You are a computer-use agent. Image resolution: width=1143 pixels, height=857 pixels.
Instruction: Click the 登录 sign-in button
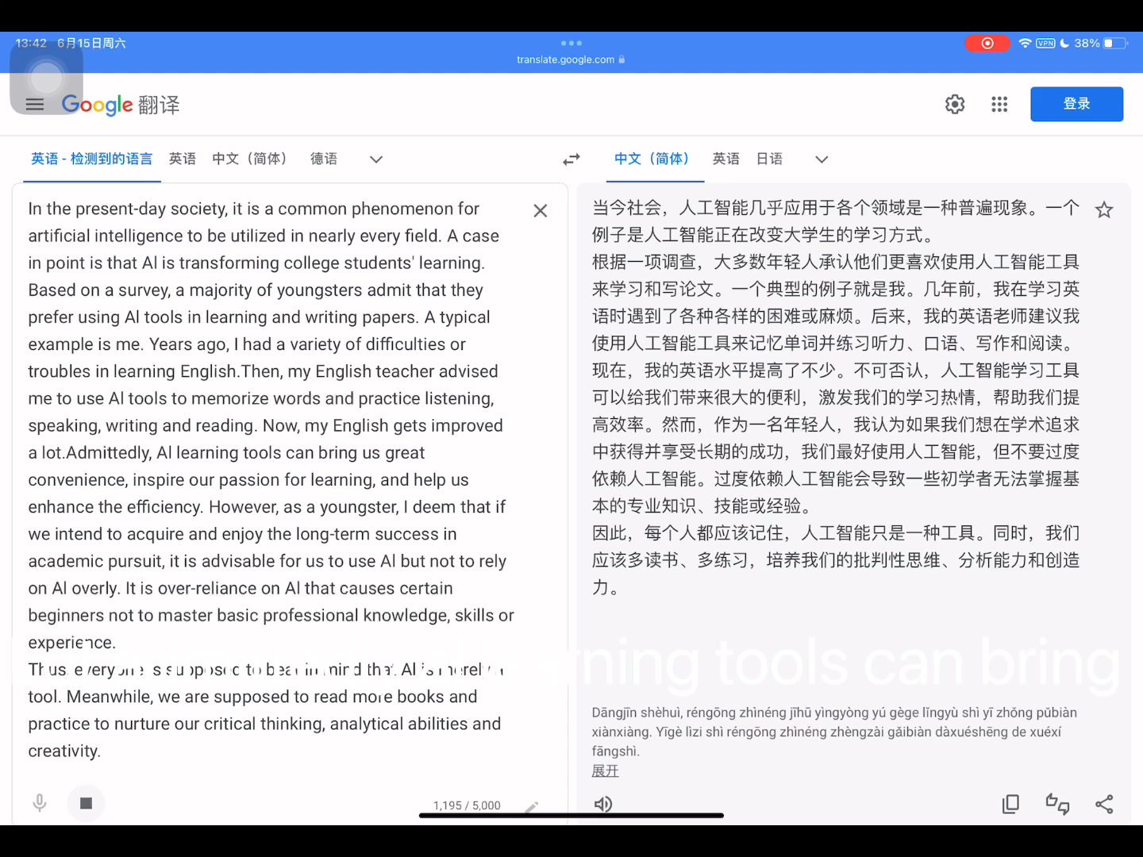[x=1076, y=104]
